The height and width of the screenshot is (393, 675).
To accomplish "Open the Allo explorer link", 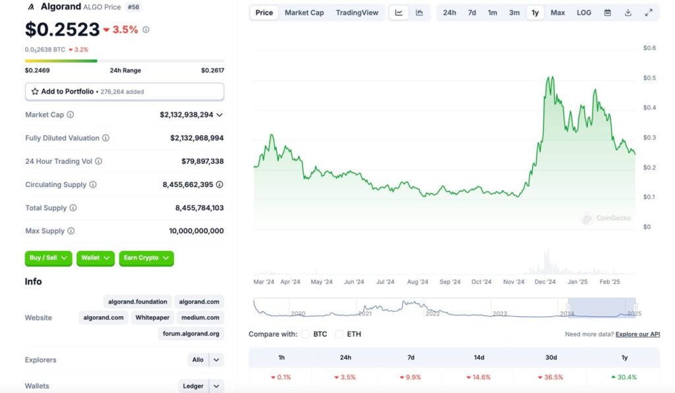I will click(198, 360).
